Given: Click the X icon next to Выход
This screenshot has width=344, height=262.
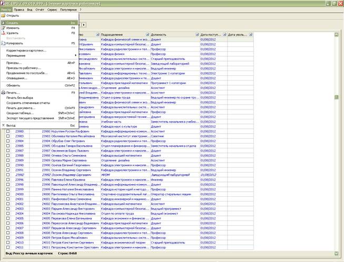Looking at the screenshot, I should point(3,126).
